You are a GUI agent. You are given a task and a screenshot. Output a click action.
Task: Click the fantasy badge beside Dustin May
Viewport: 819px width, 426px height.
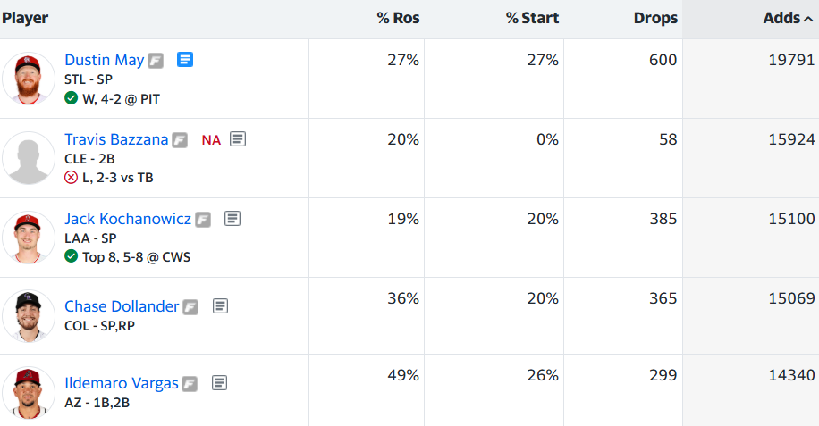(156, 61)
